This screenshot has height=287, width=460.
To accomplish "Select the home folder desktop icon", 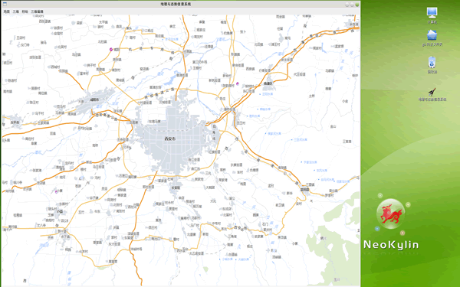I will click(432, 38).
